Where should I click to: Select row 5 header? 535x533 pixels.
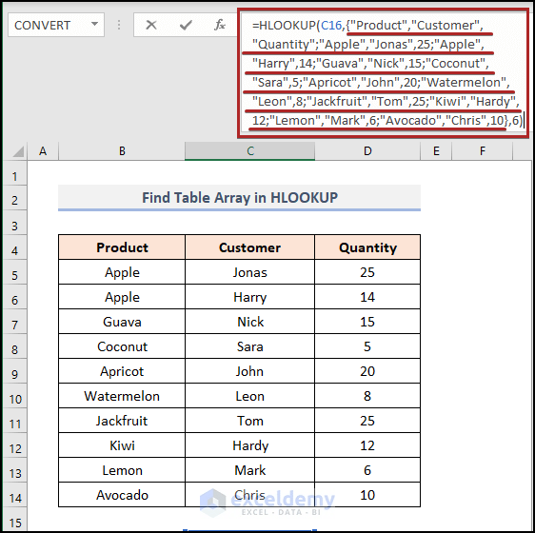15,272
